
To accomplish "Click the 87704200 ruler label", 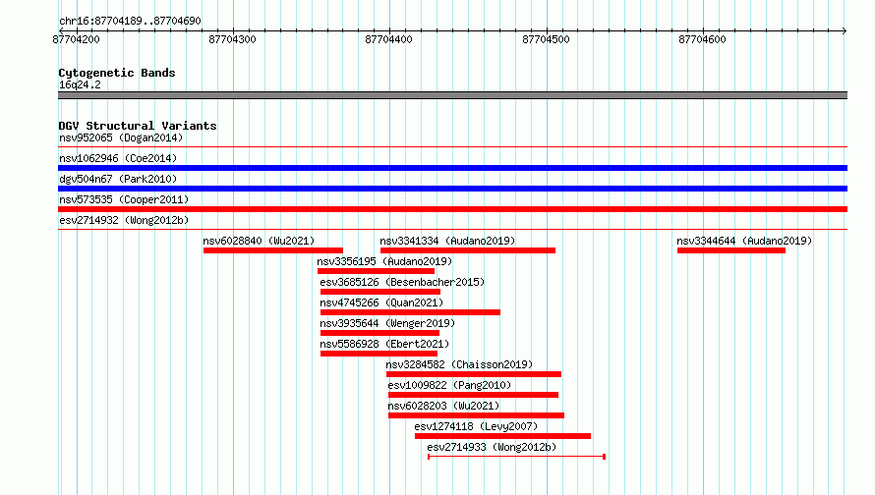I will 77,39.
